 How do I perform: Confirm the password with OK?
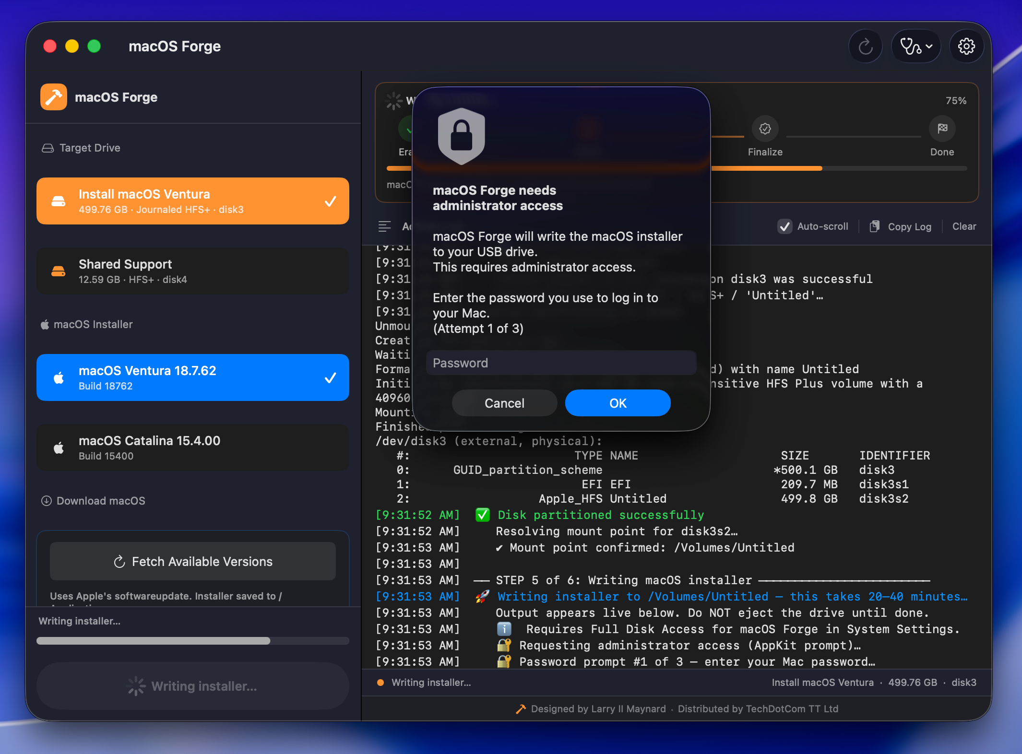(618, 403)
